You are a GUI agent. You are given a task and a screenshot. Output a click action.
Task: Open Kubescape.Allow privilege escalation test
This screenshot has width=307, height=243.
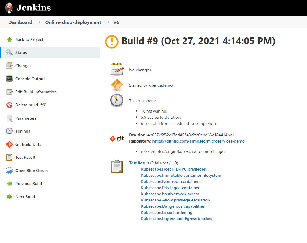coord(175,200)
